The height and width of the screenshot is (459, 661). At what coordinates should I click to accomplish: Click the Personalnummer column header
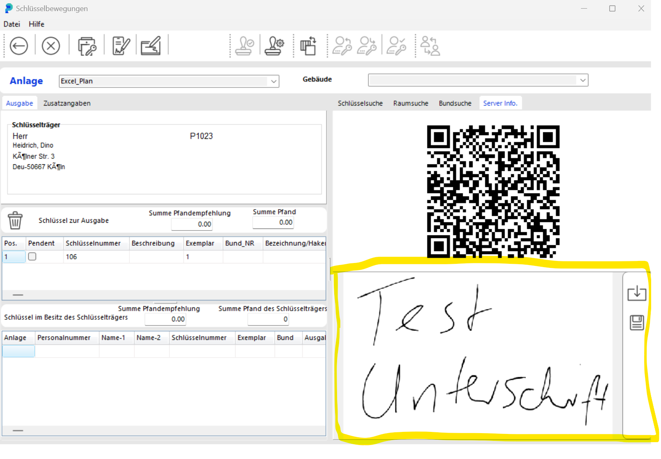click(67, 338)
